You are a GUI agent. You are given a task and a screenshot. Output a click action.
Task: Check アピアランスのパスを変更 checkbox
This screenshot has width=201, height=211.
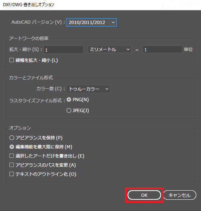click(x=12, y=165)
